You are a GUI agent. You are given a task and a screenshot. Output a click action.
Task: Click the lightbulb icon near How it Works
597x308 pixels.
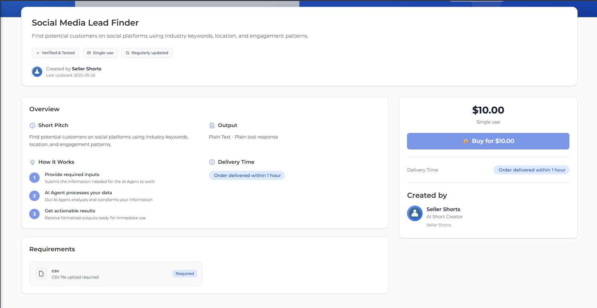(32, 162)
